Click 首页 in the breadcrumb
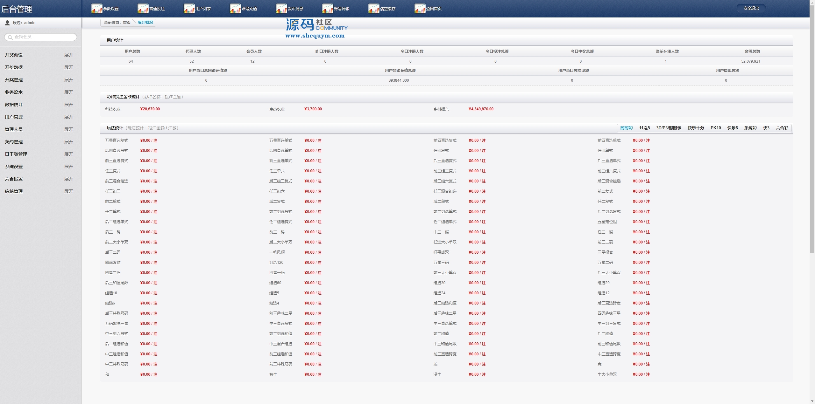The height and width of the screenshot is (404, 815). (127, 23)
